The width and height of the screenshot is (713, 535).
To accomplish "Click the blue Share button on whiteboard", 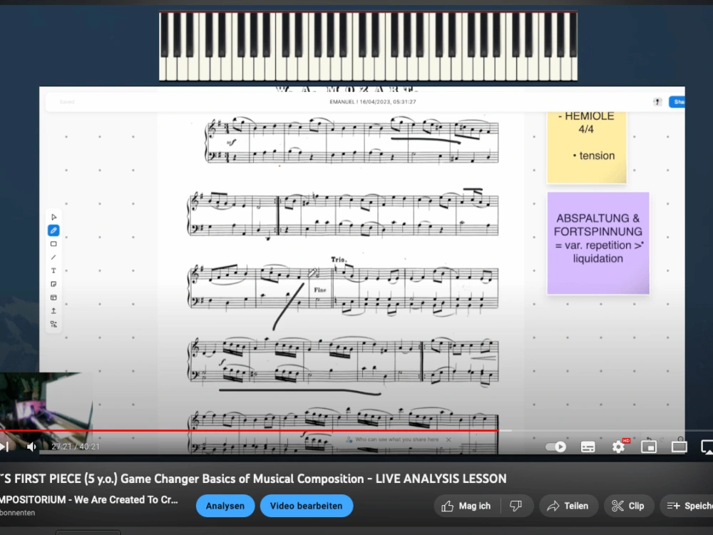I will point(677,102).
